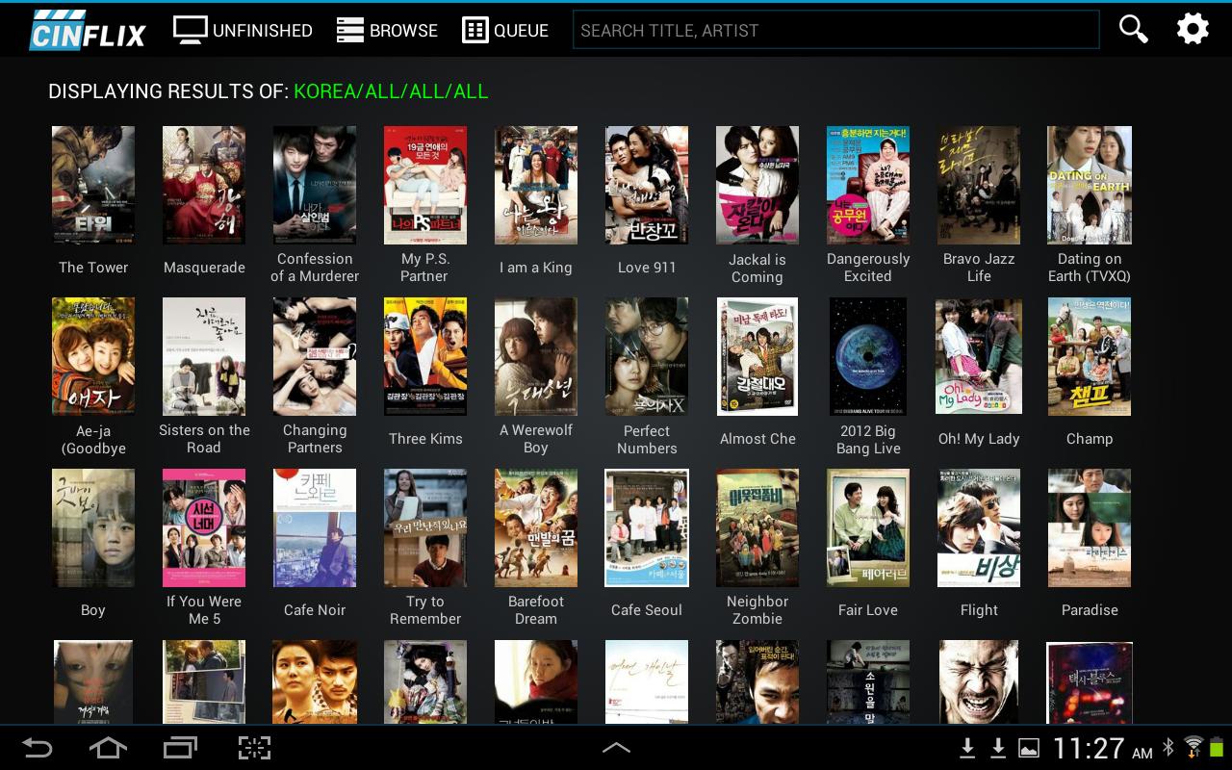
Task: Open 'Masquerade' movie poster
Action: click(x=204, y=185)
